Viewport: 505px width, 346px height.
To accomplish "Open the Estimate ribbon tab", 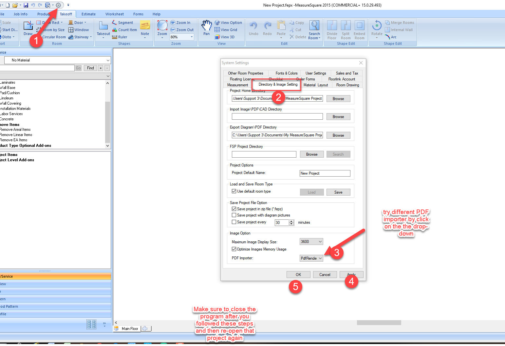I will point(88,14).
